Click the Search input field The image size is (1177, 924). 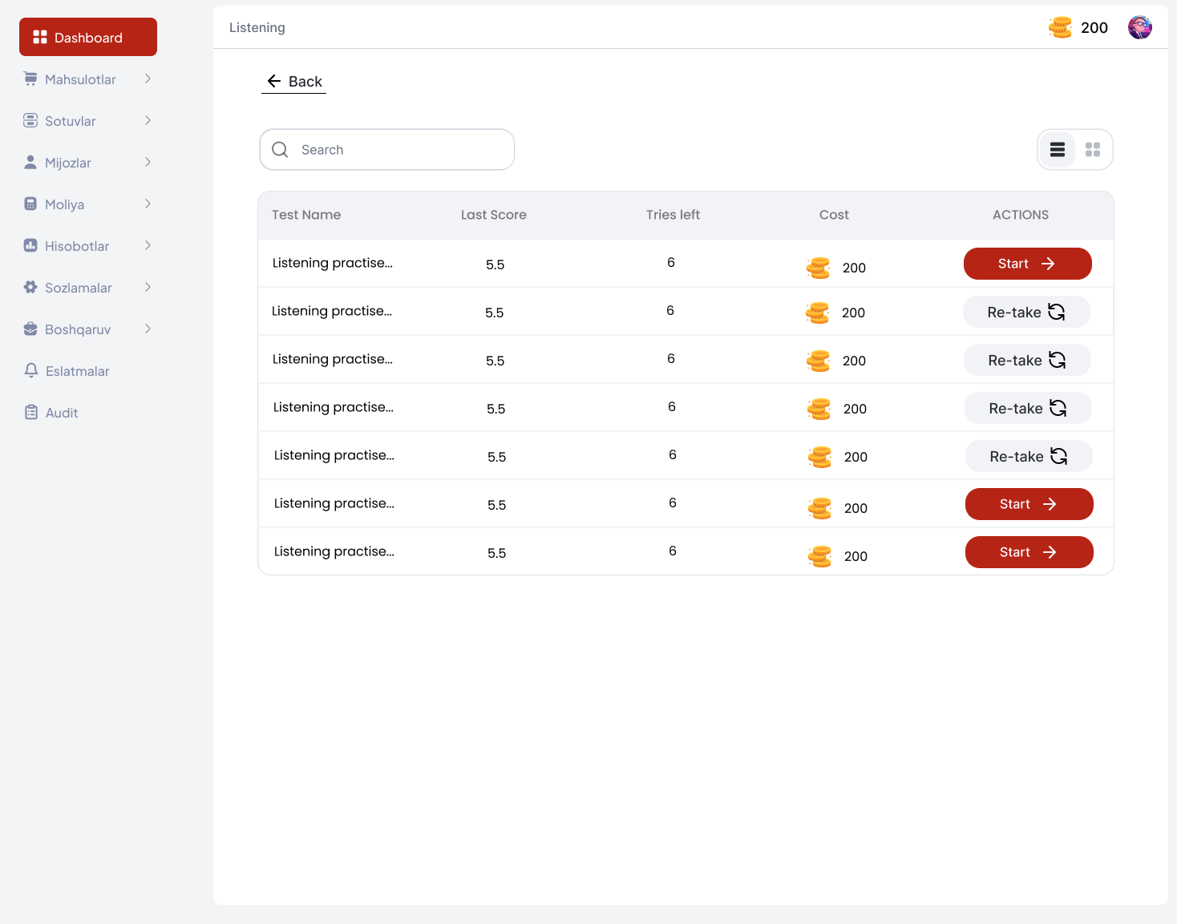coord(401,150)
